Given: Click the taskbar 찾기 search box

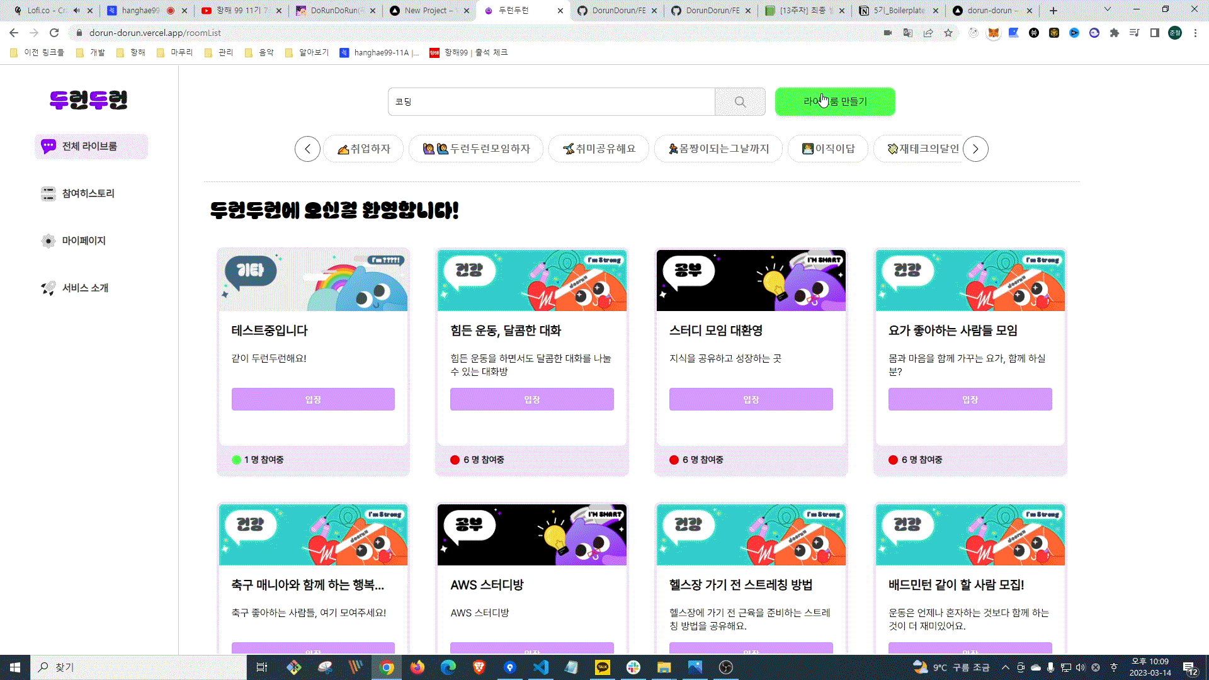Looking at the screenshot, I should click(x=139, y=667).
